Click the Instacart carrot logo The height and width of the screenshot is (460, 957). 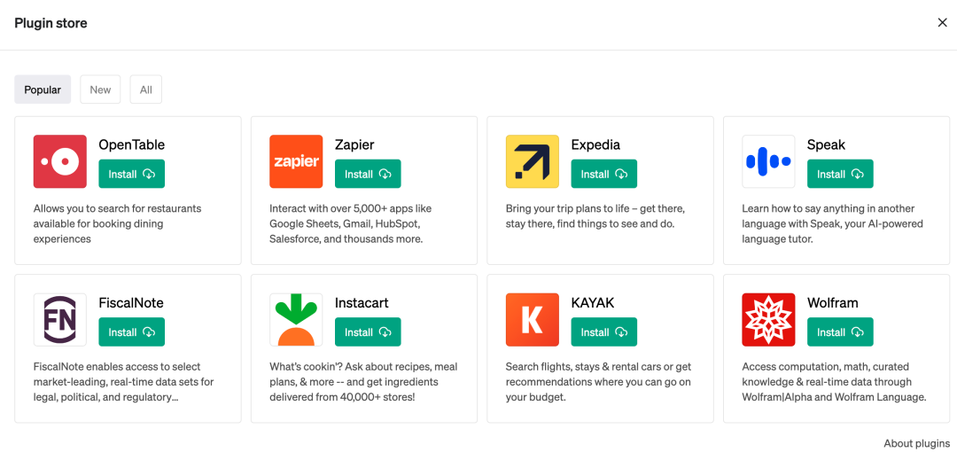tap(296, 319)
